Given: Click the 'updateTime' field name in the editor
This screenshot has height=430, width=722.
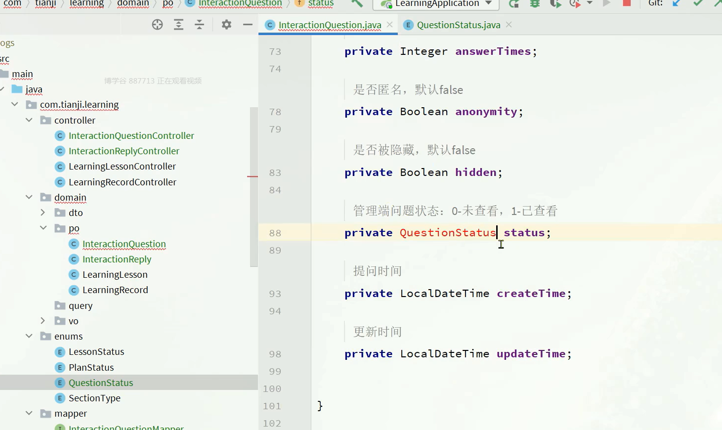Looking at the screenshot, I should click(x=531, y=353).
